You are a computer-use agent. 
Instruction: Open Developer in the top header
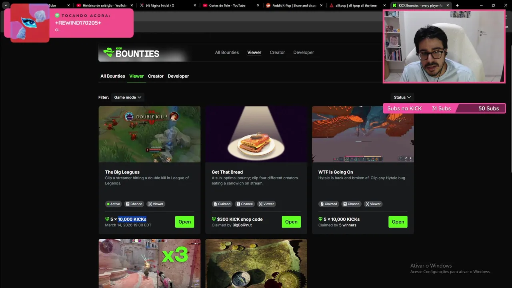coord(304,52)
